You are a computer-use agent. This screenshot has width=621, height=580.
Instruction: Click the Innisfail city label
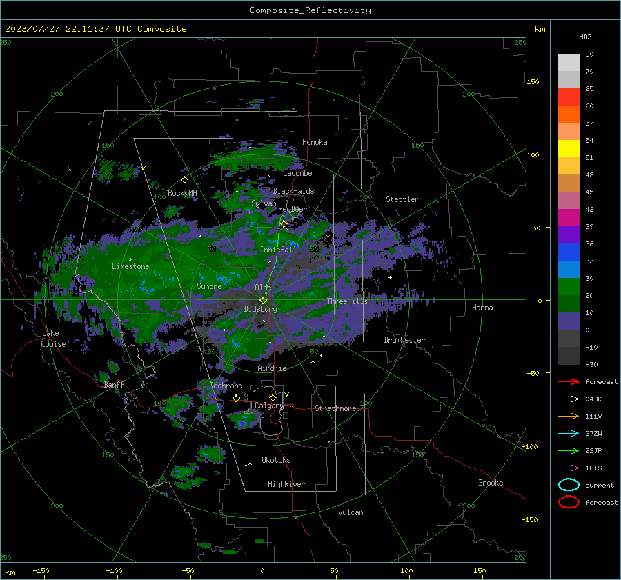tap(278, 250)
